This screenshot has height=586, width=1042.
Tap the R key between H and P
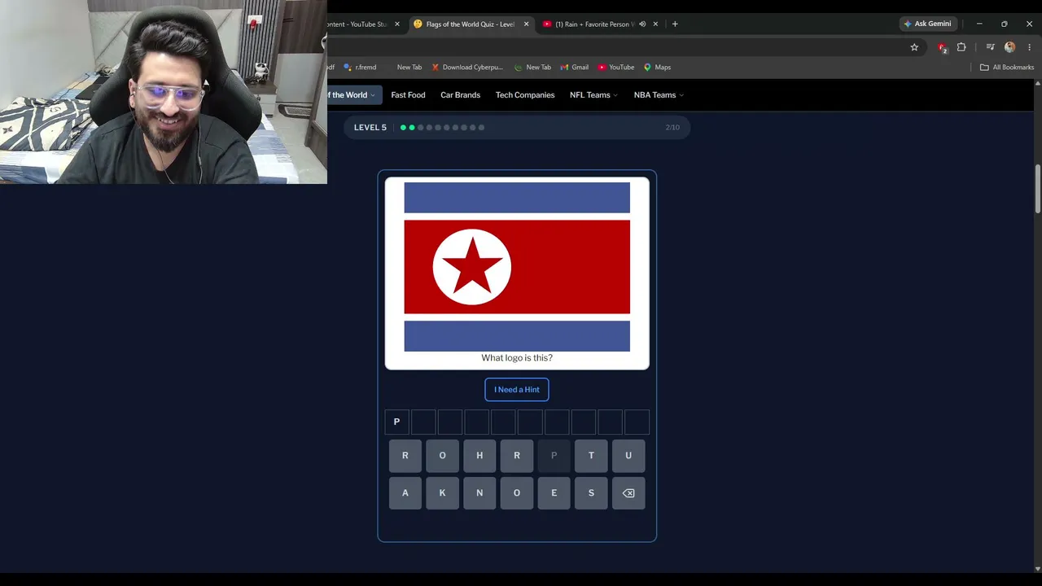[x=517, y=456]
